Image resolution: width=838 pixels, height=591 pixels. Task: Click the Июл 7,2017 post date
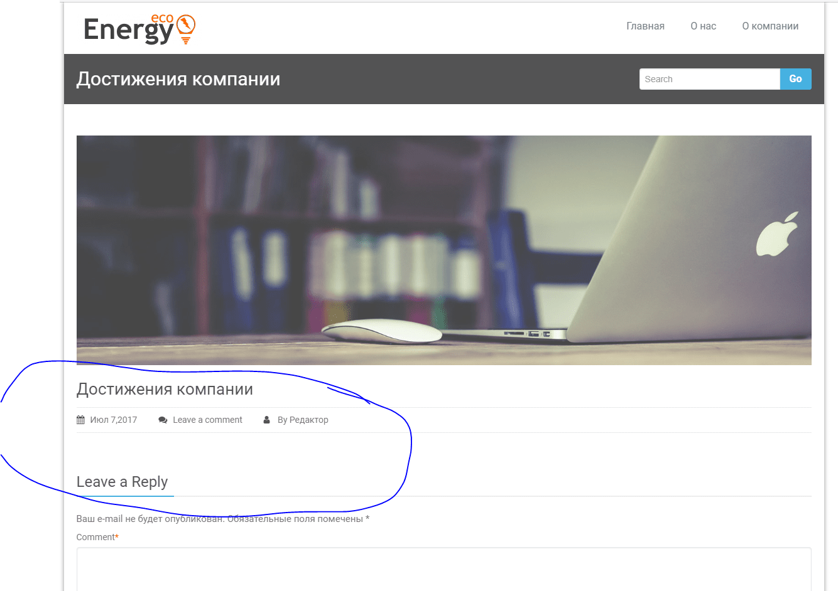point(114,420)
